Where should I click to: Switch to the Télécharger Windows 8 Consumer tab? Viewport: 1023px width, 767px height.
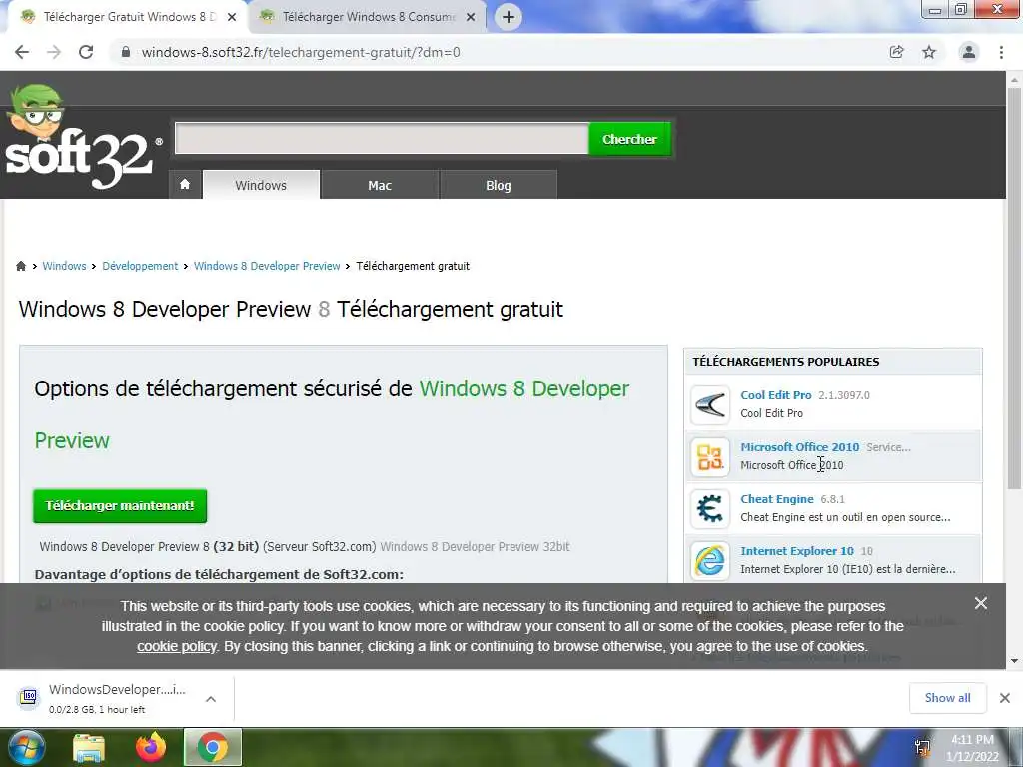coord(368,17)
